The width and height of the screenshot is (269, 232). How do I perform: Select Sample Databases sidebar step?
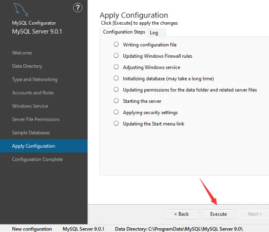pos(31,133)
